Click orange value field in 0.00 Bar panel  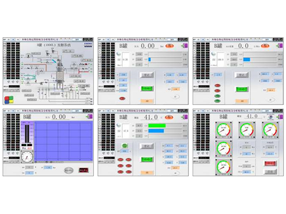coord(176,89)
